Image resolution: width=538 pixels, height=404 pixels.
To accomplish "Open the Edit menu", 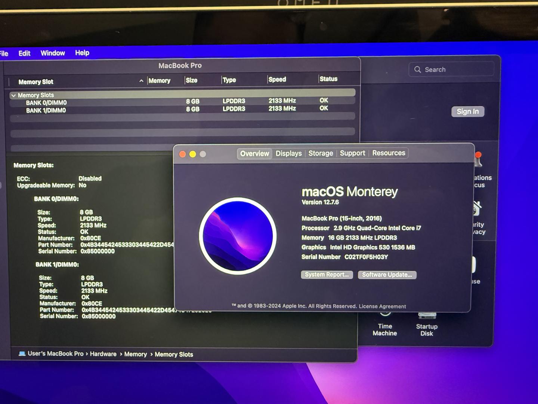I will 24,53.
